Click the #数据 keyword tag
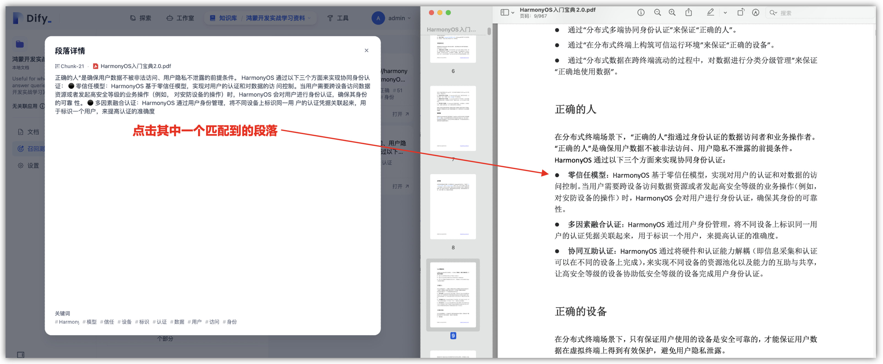Image resolution: width=883 pixels, height=364 pixels. (177, 322)
